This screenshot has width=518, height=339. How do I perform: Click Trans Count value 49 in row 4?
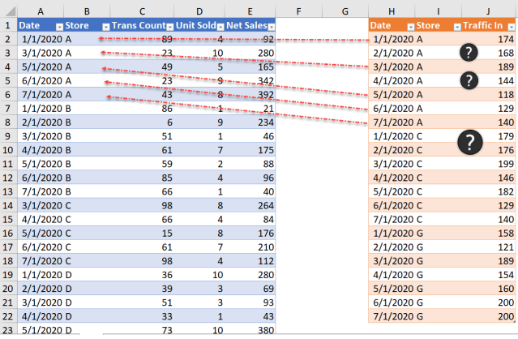pyautogui.click(x=142, y=67)
